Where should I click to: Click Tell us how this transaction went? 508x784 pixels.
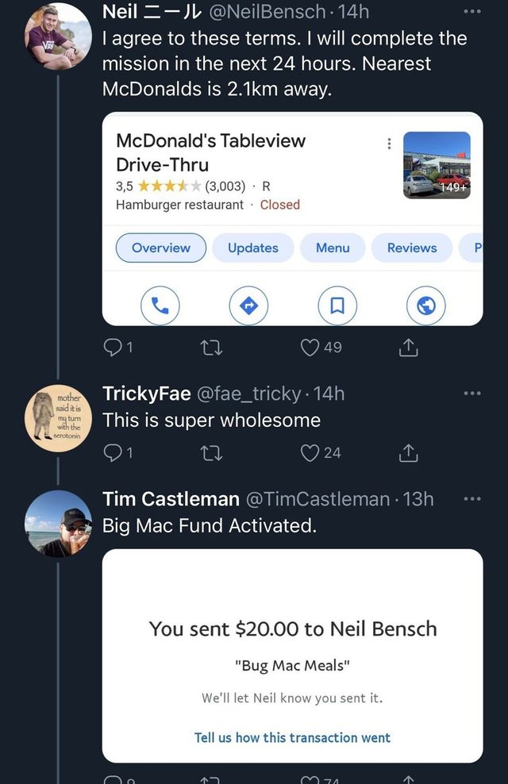pyautogui.click(x=292, y=738)
